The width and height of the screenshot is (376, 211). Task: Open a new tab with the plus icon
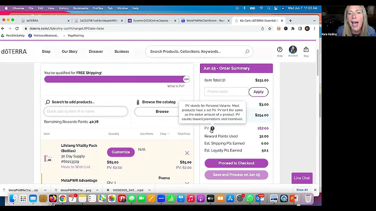coord(290,20)
